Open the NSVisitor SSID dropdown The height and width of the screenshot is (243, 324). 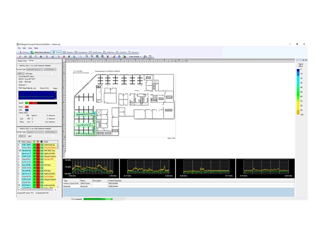click(x=40, y=74)
